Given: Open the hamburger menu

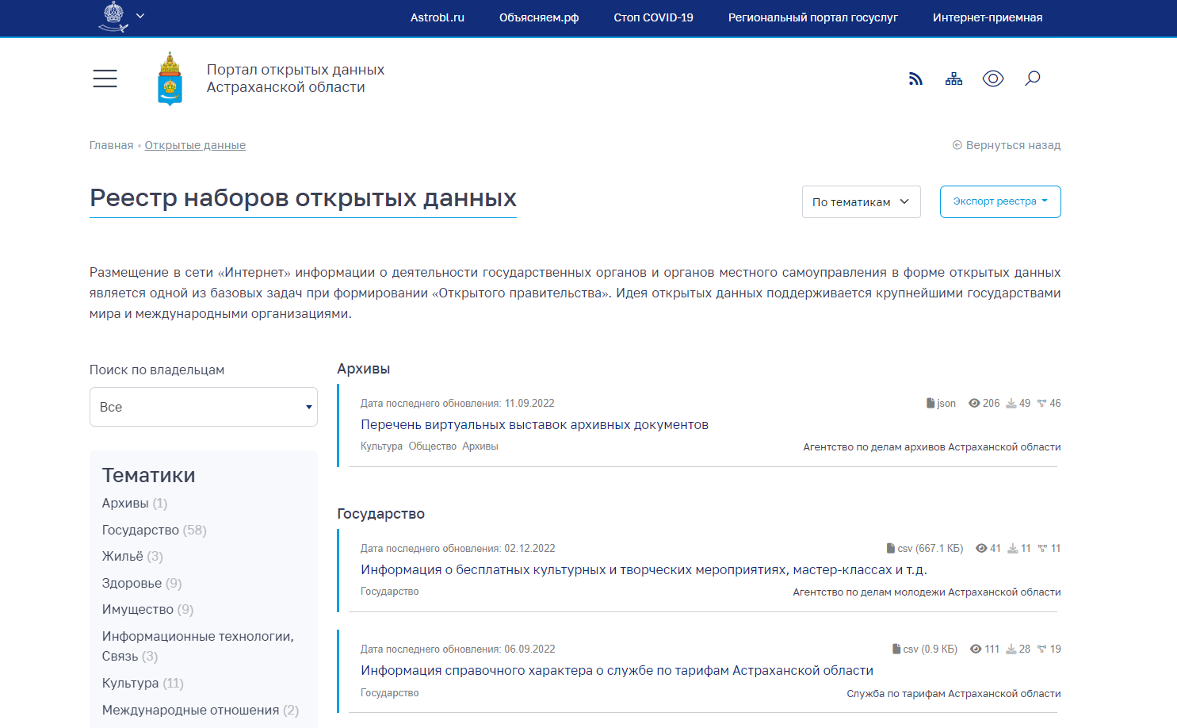Looking at the screenshot, I should 105,79.
